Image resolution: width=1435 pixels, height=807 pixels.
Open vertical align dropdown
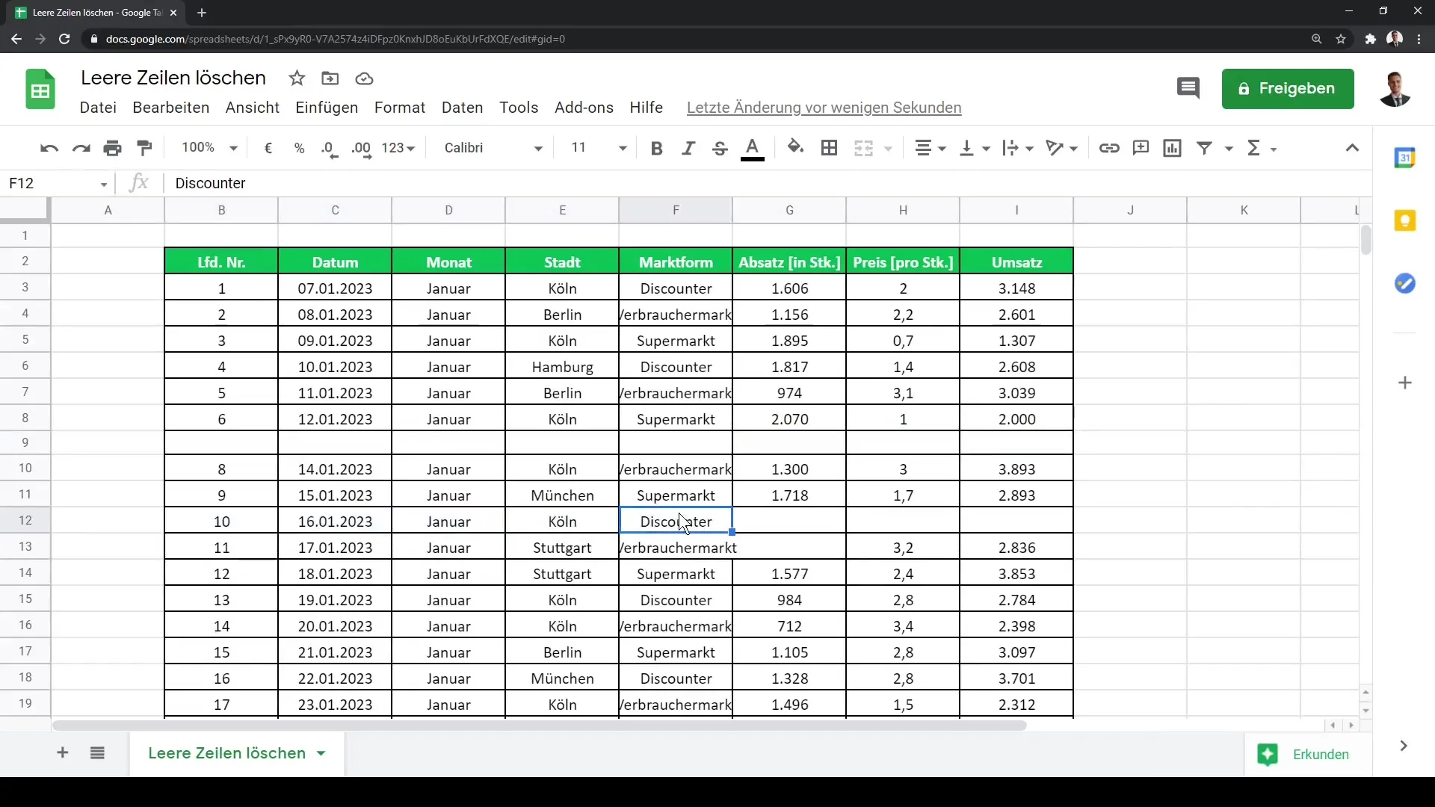975,148
